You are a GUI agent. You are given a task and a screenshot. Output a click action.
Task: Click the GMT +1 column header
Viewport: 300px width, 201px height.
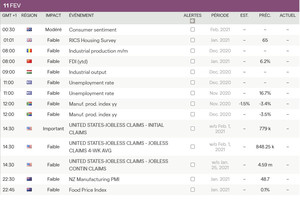click(x=9, y=15)
